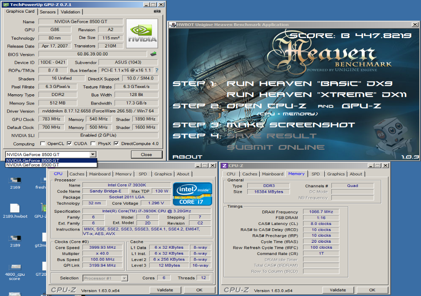
Task: Click the NVIDIA SLI Enabled field
Action: [x=98, y=135]
